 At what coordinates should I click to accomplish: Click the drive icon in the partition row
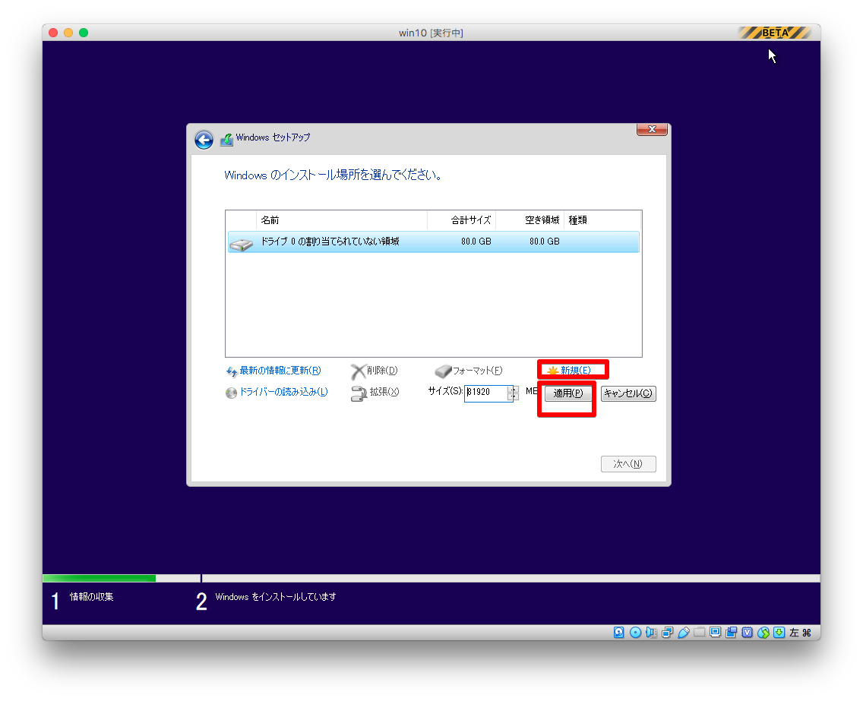click(241, 244)
